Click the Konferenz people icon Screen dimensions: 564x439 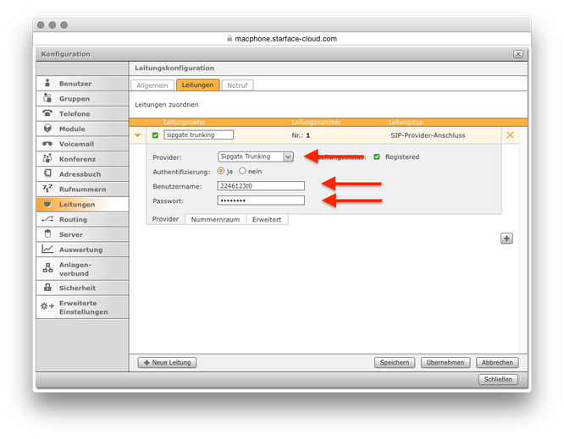pyautogui.click(x=47, y=158)
